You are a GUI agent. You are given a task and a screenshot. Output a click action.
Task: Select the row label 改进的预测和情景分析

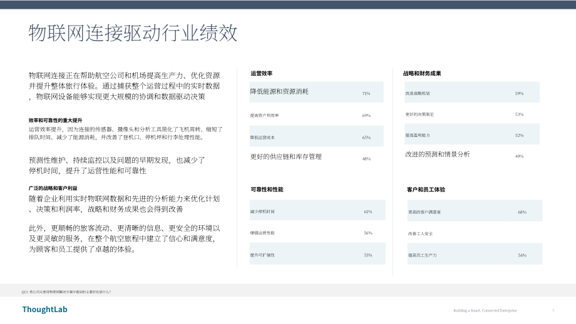click(x=438, y=154)
